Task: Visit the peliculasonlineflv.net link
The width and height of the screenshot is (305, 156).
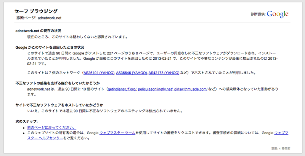Action: point(155,89)
